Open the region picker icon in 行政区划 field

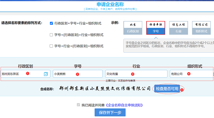pos(46,74)
